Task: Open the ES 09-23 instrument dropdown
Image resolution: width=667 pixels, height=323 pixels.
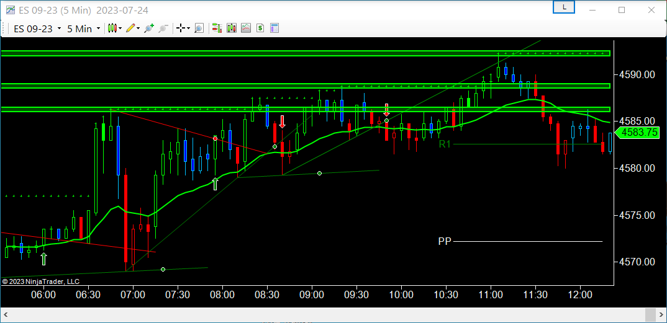Action: pos(37,29)
